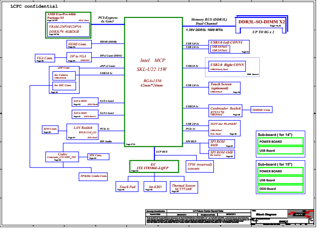Select 'POWER BOARD' under 14" sub-board
Viewport: 317px width, 228px height.
click(x=281, y=142)
